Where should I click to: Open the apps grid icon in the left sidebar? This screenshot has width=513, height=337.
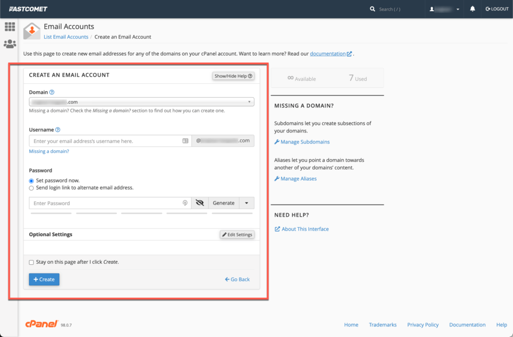tap(10, 27)
